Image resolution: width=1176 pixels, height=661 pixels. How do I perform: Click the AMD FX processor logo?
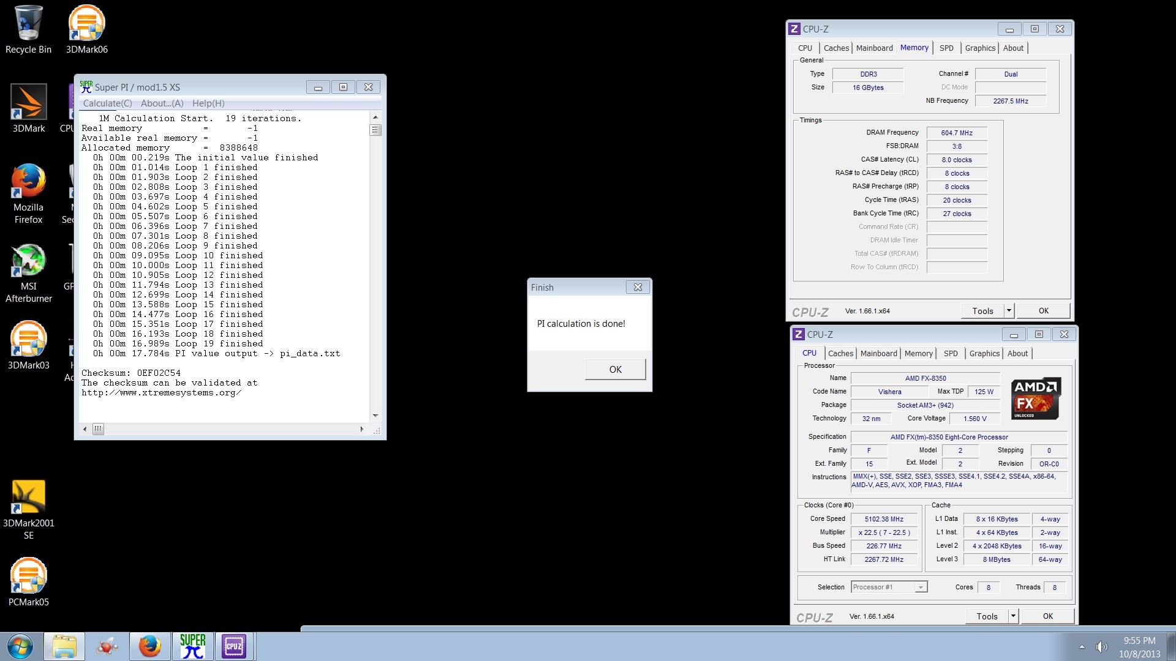point(1036,398)
